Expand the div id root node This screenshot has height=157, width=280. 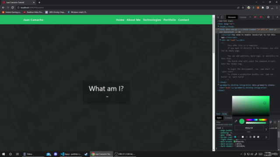(x=220, y=40)
